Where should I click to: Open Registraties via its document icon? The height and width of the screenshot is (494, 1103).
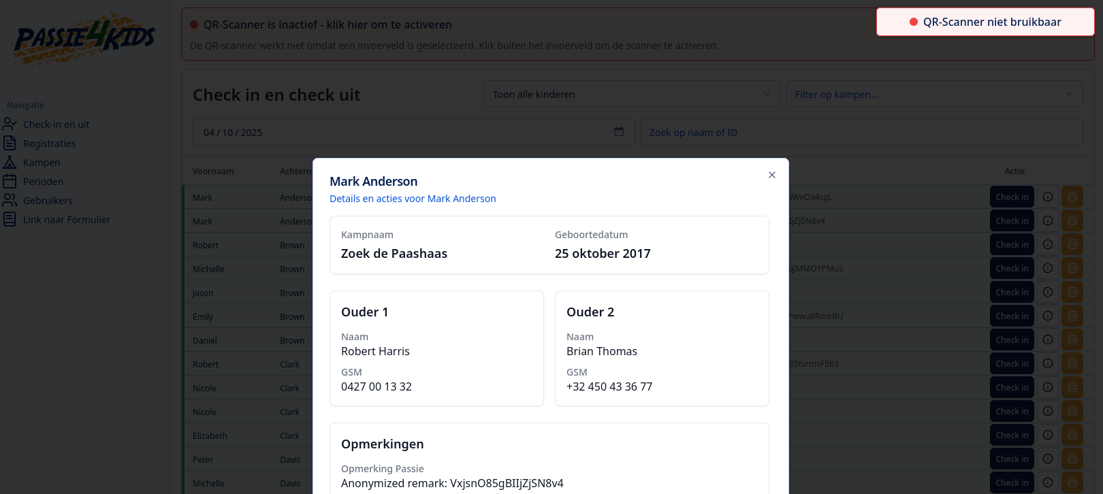10,143
